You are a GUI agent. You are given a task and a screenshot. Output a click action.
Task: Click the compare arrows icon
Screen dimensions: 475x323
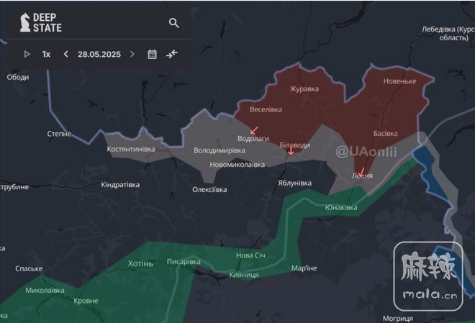pos(171,54)
